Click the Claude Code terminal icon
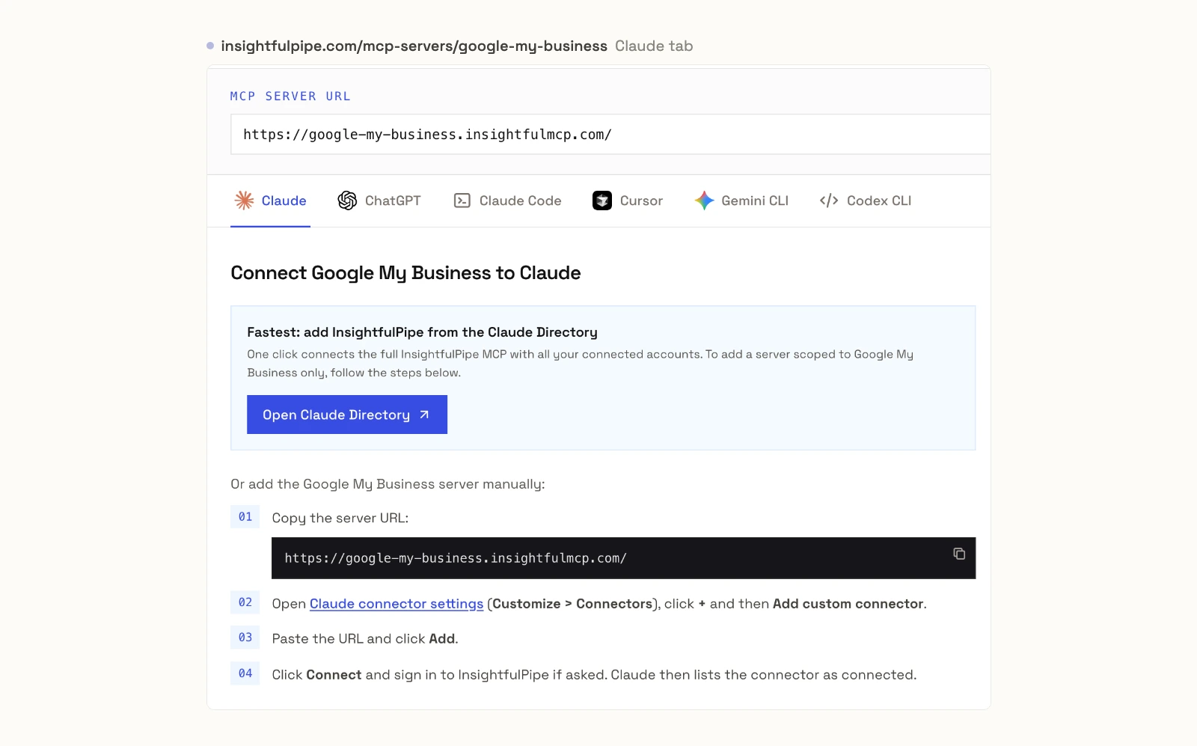The image size is (1197, 746). click(x=462, y=201)
